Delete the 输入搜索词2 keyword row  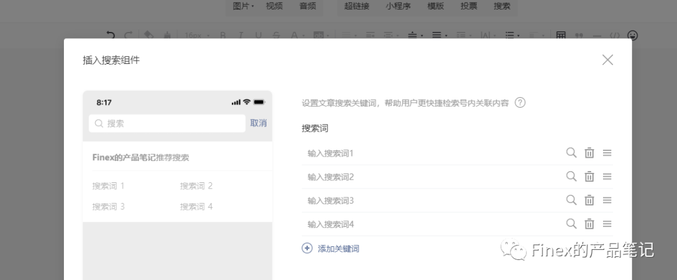[x=589, y=177]
